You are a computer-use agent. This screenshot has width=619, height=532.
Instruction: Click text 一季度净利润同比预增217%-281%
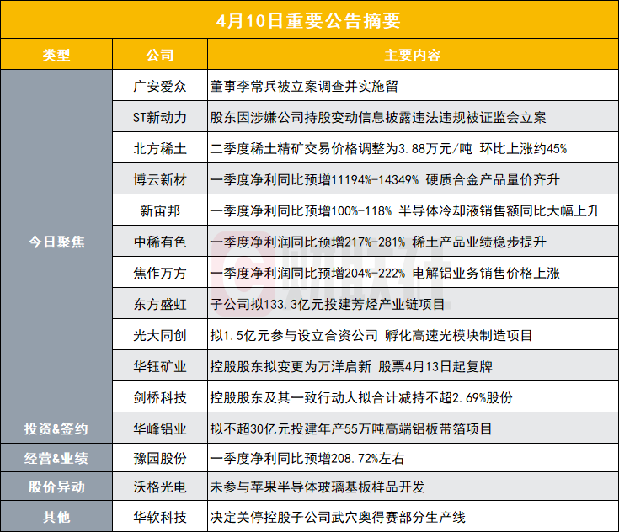pos(307,242)
